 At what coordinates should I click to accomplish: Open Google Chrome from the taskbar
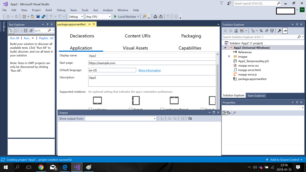click(41, 167)
